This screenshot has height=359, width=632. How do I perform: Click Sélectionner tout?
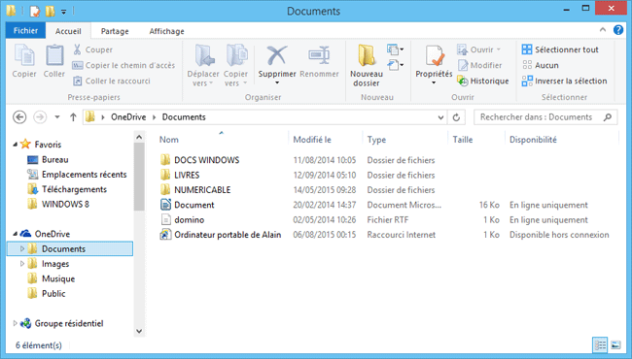(560, 49)
